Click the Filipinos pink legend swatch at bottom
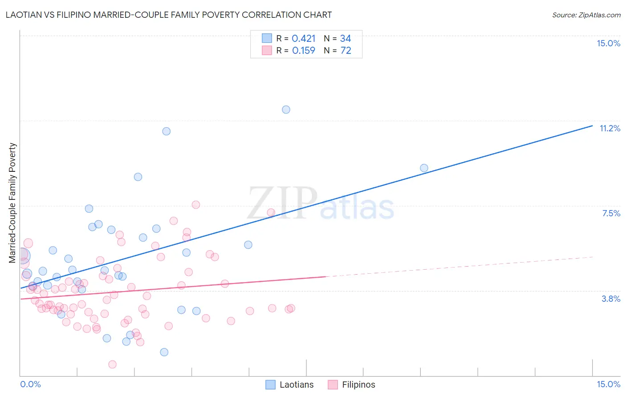 point(333,385)
